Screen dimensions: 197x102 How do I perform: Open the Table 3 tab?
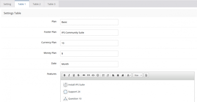point(51,4)
